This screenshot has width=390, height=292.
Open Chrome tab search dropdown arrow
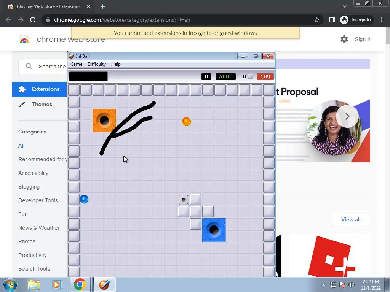click(344, 6)
